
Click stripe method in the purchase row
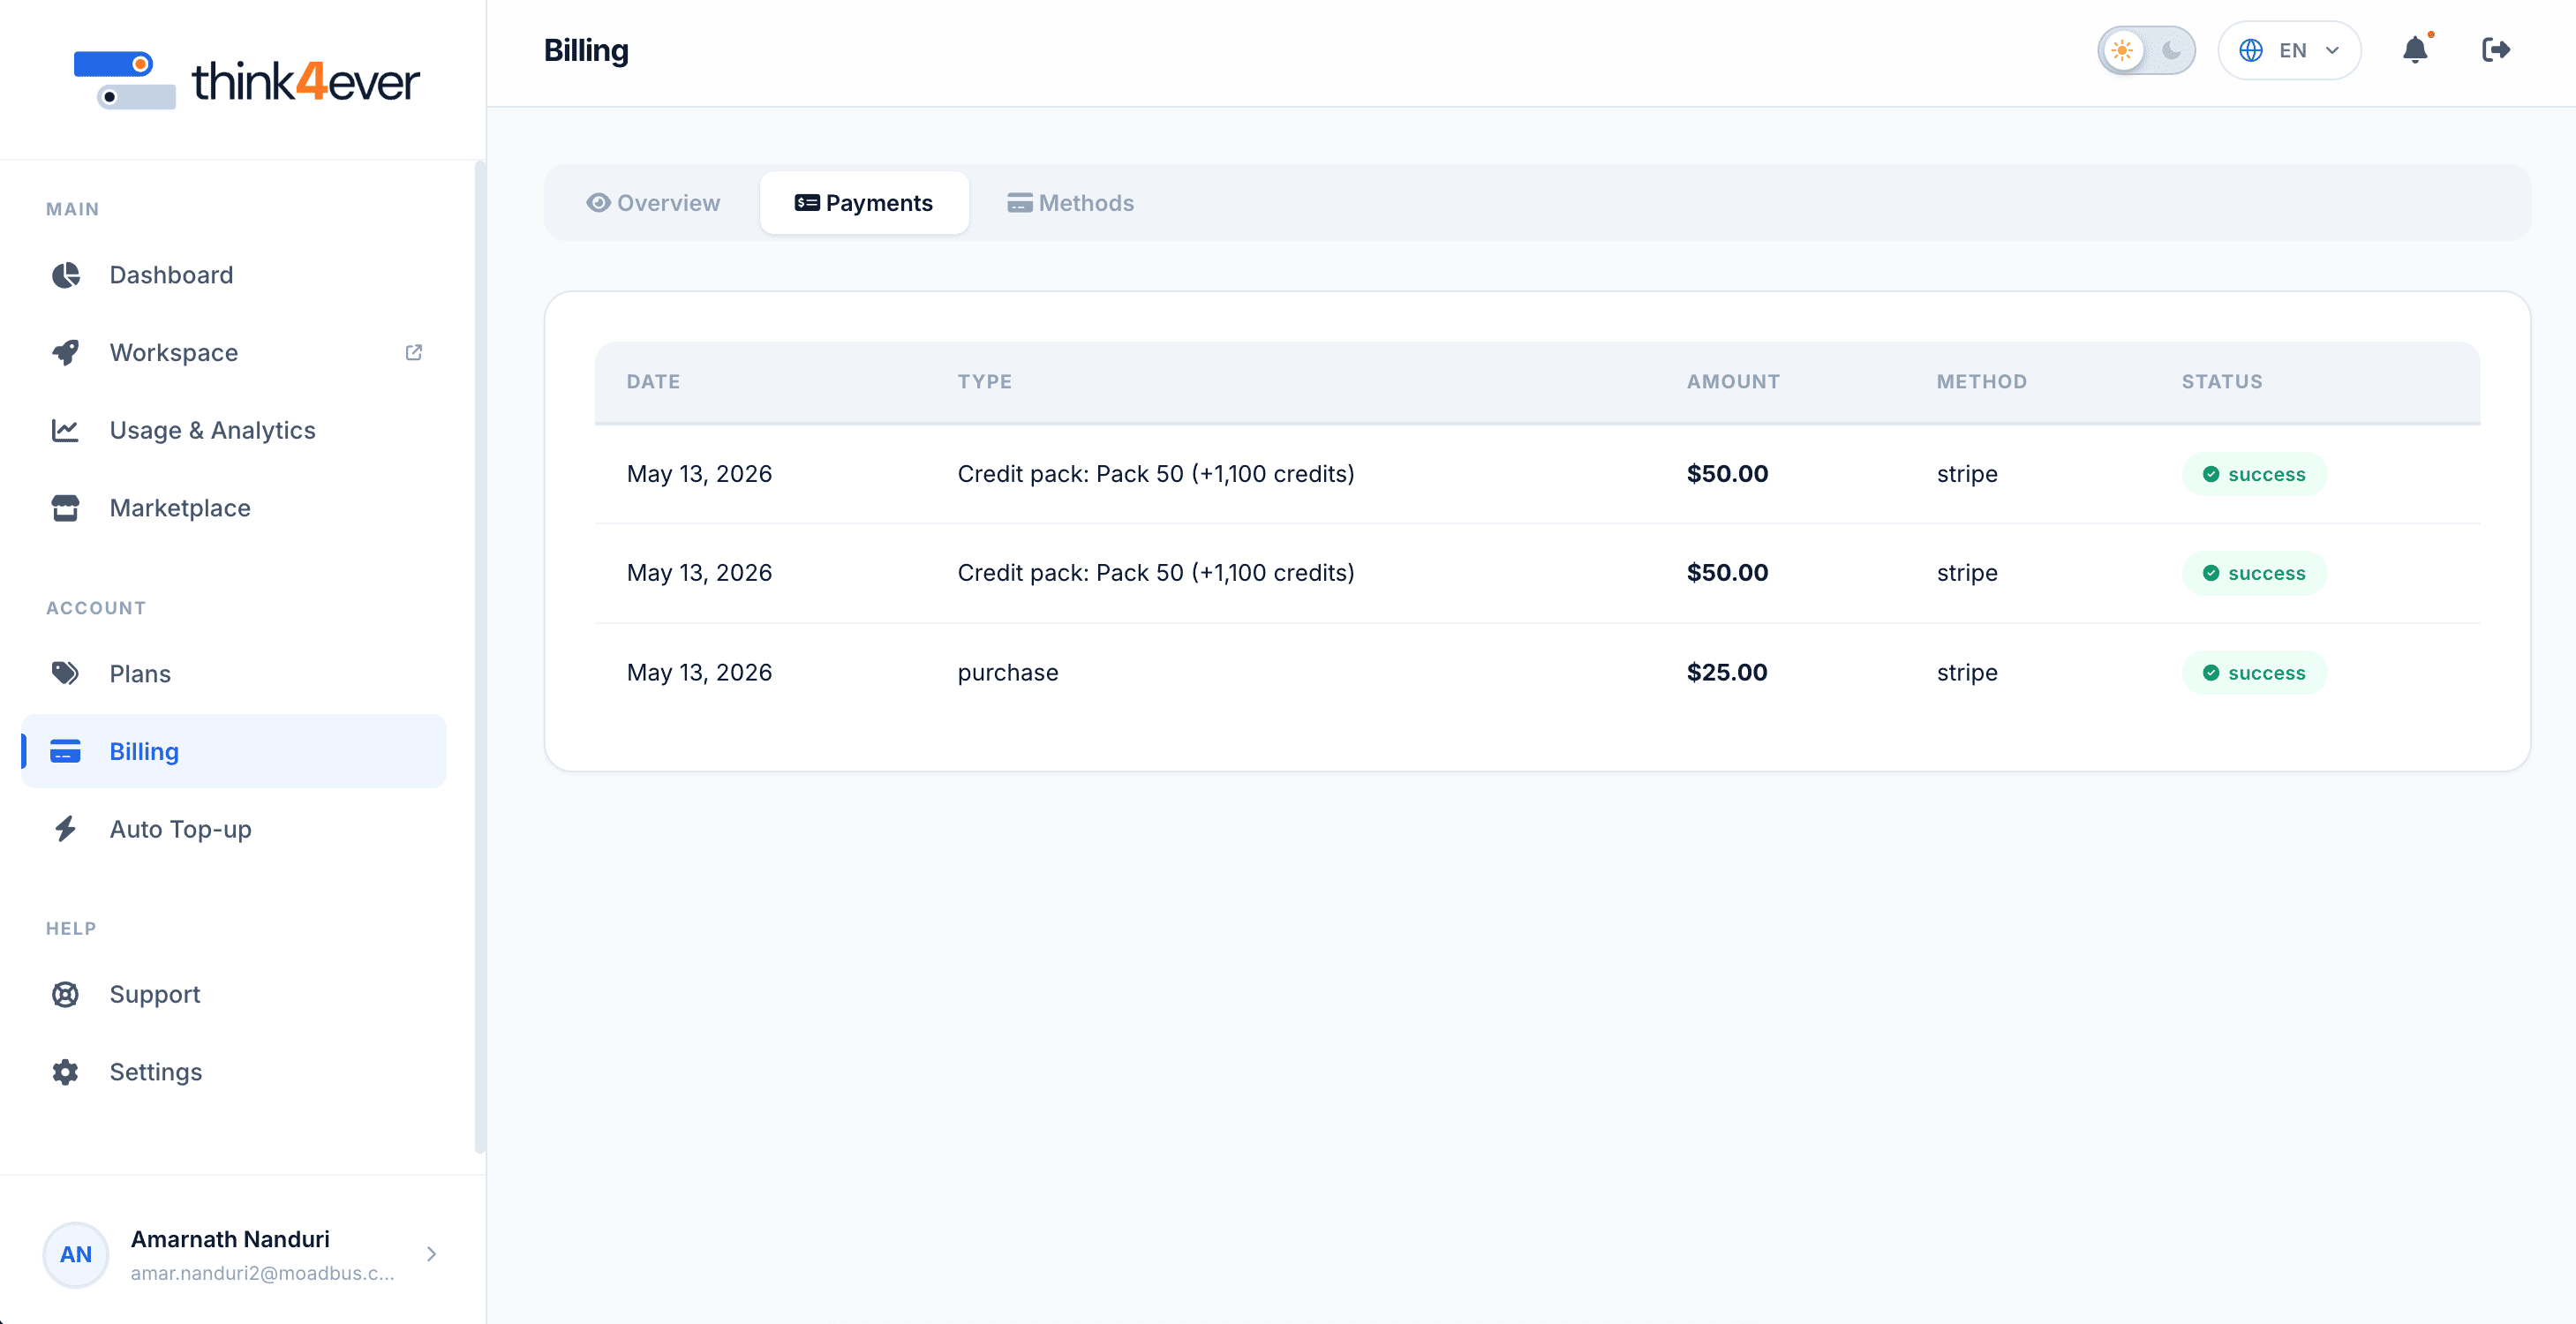coord(1967,672)
